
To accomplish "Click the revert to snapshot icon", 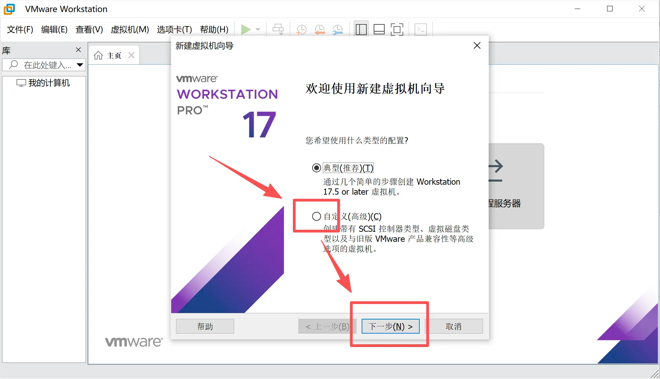I will pyautogui.click(x=320, y=30).
